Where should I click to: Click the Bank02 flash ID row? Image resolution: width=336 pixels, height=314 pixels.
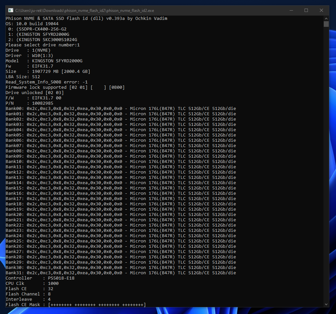pos(120,119)
